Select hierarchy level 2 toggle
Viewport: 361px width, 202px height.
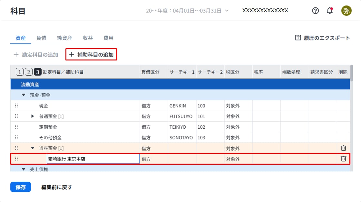(28, 72)
